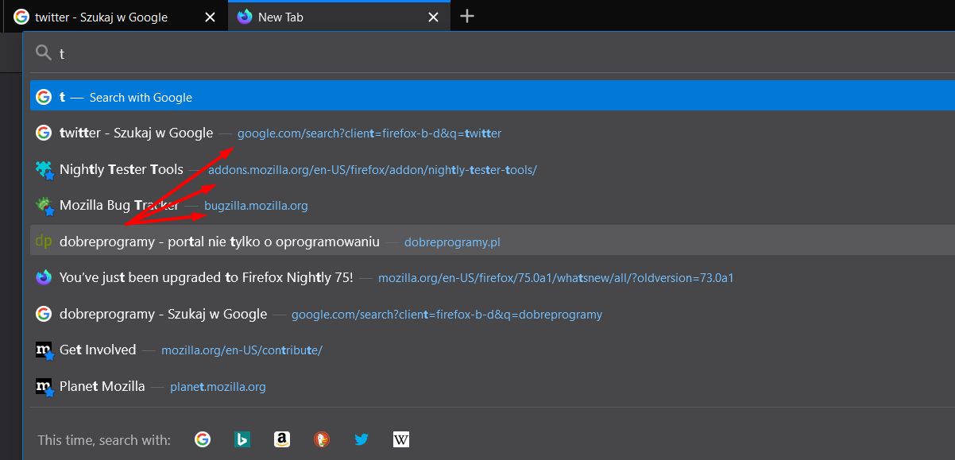This screenshot has height=460, width=955.
Task: Click the magnifying glass search icon
Action: (44, 52)
